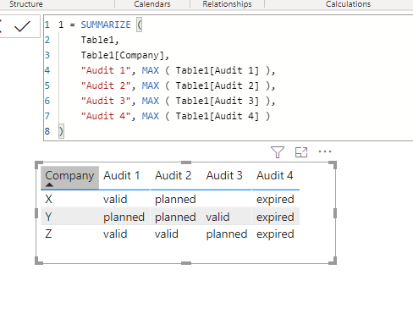The width and height of the screenshot is (413, 330).
Task: Select company Z cell
Action: [x=48, y=234]
